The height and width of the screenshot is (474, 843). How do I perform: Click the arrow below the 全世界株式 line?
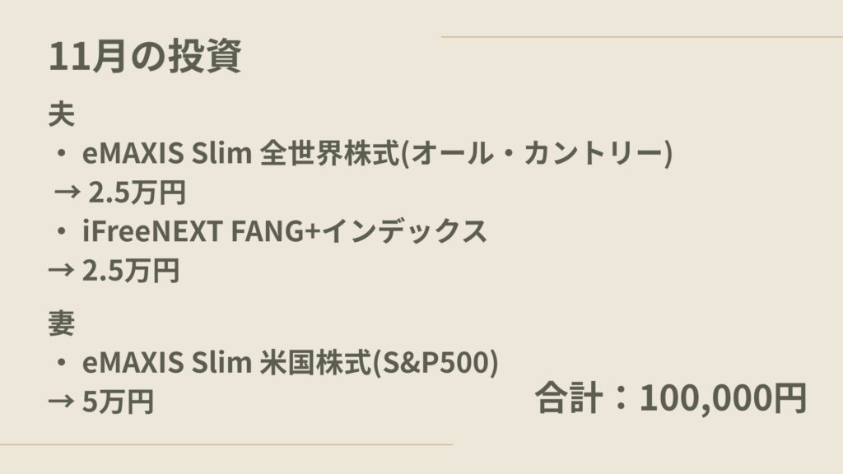(68, 193)
